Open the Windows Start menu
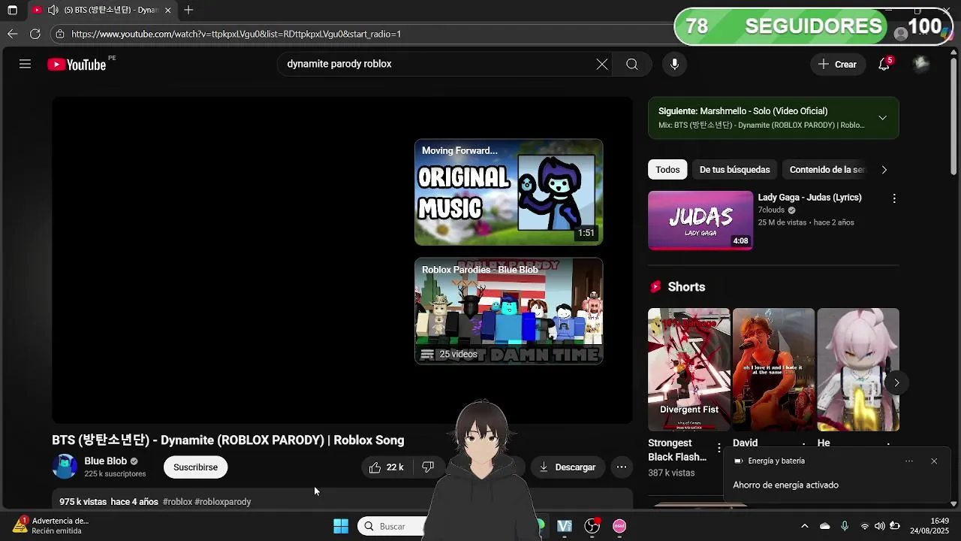 [x=341, y=526]
